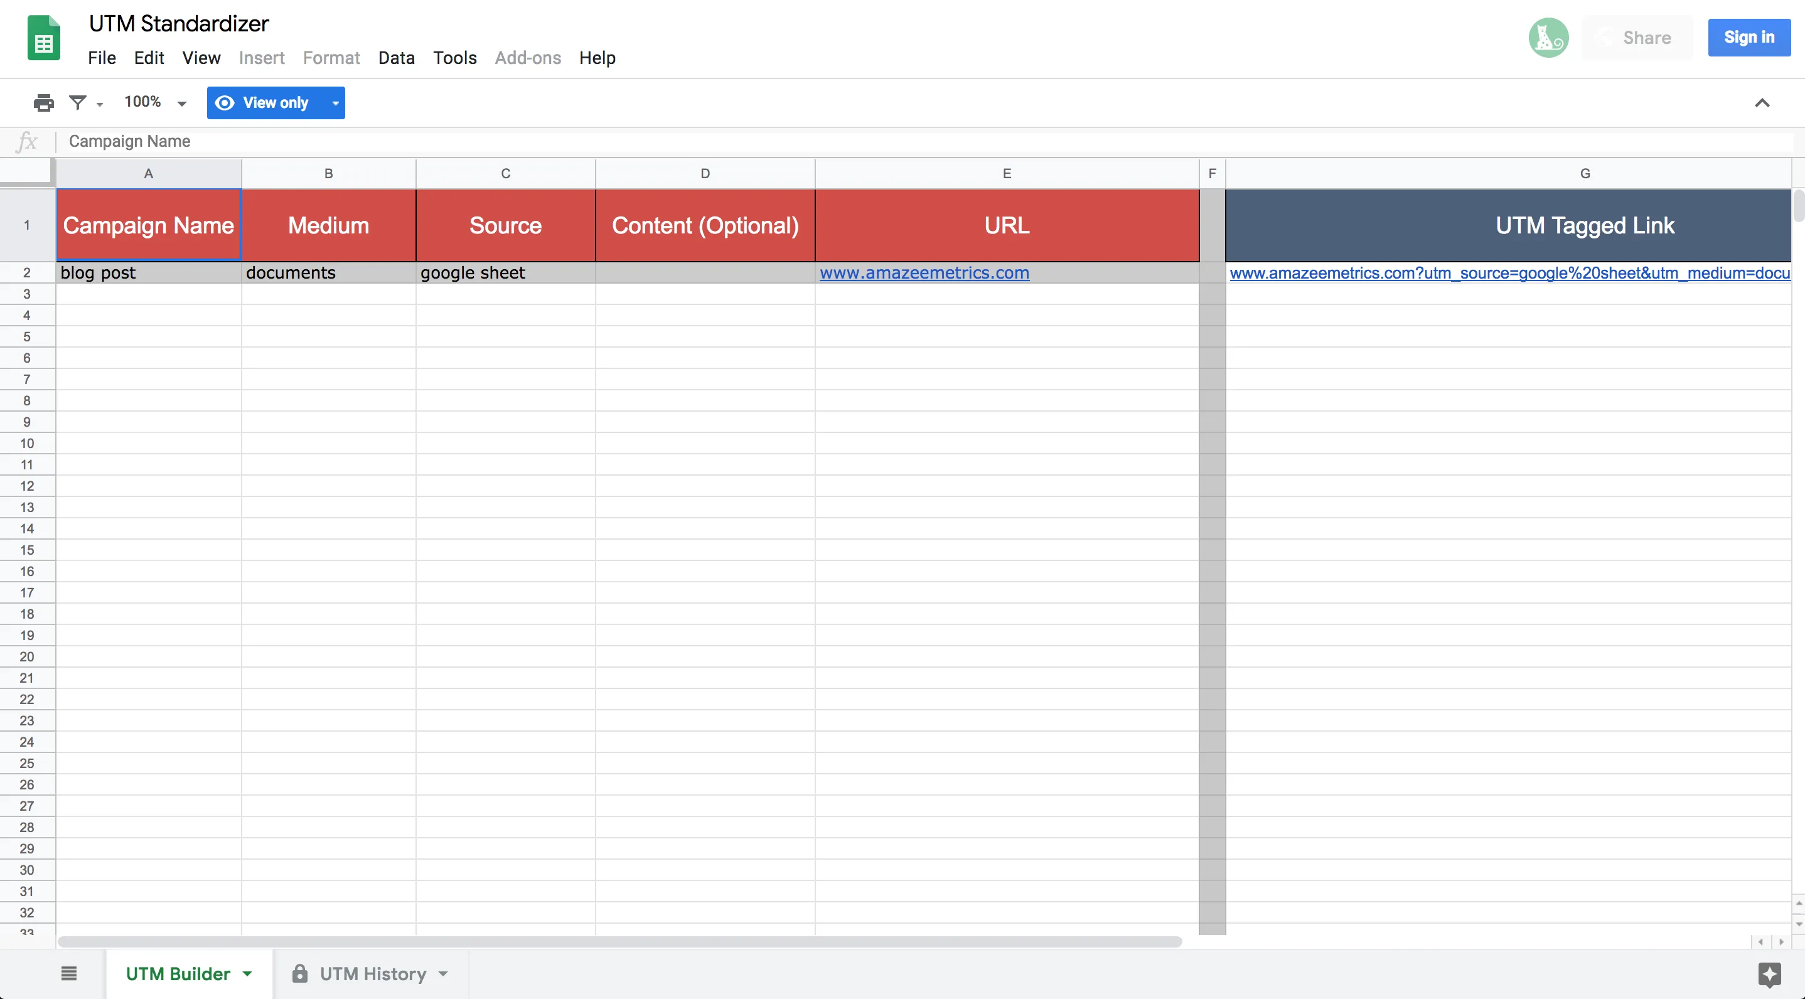Open the UTM Builder tab menu arrow
1805x999 pixels.
coord(247,974)
